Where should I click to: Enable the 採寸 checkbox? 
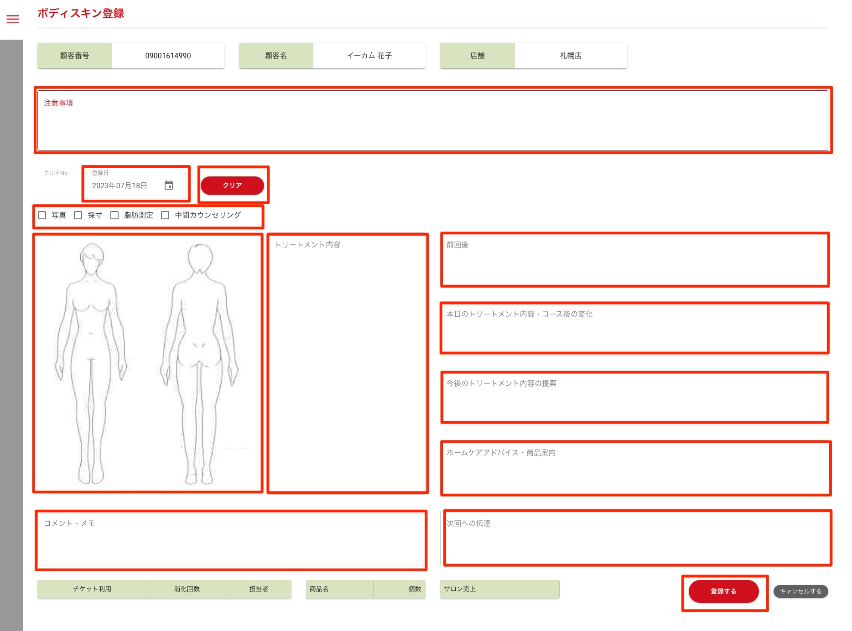pyautogui.click(x=78, y=215)
